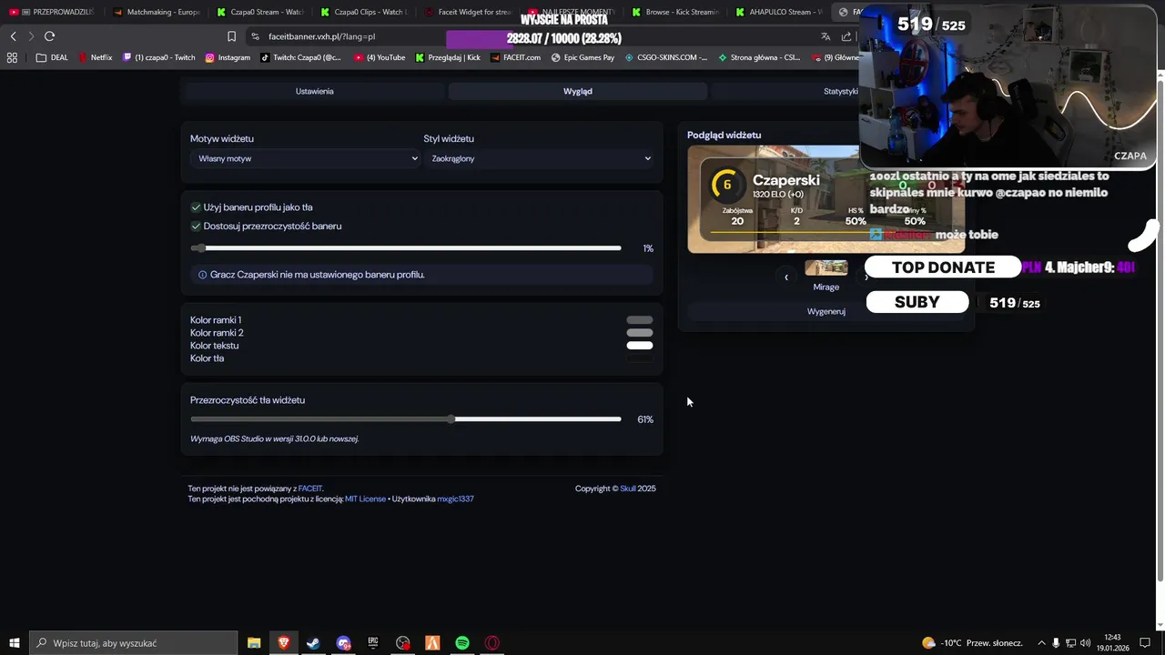The image size is (1165, 655).
Task: Adjust 'Przezroczystość tła widżetu' slider
Action: click(x=406, y=419)
